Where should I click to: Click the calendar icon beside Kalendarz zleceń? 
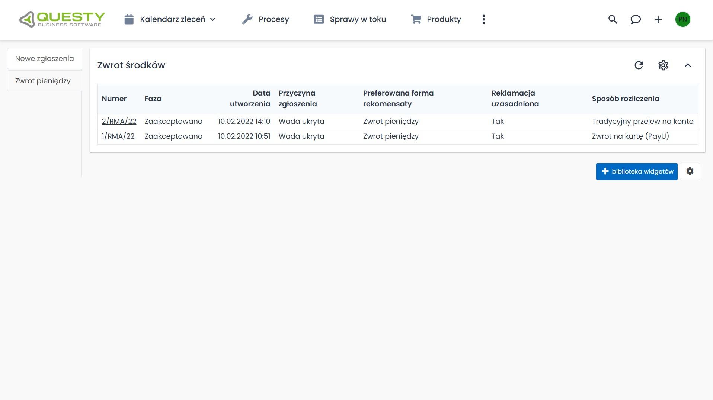[129, 19]
